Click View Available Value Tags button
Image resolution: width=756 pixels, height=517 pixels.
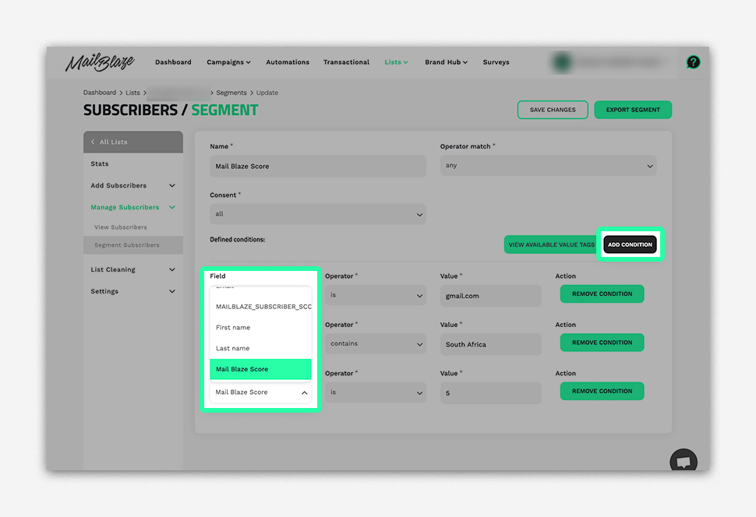pyautogui.click(x=551, y=244)
